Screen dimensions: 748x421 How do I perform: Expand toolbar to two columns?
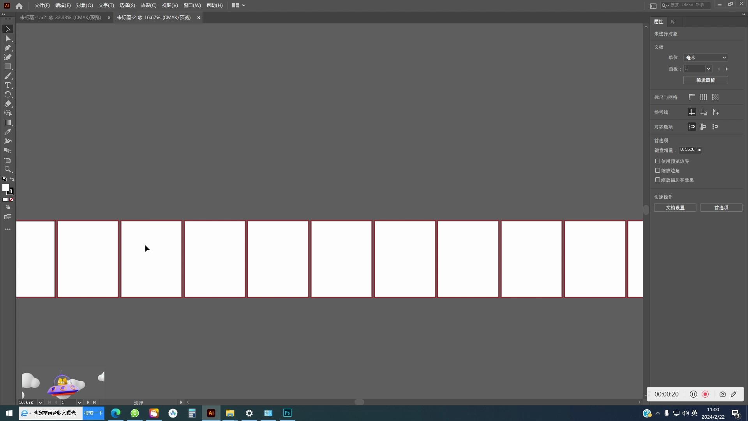point(4,14)
